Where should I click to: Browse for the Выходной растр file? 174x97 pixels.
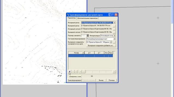[114, 26]
